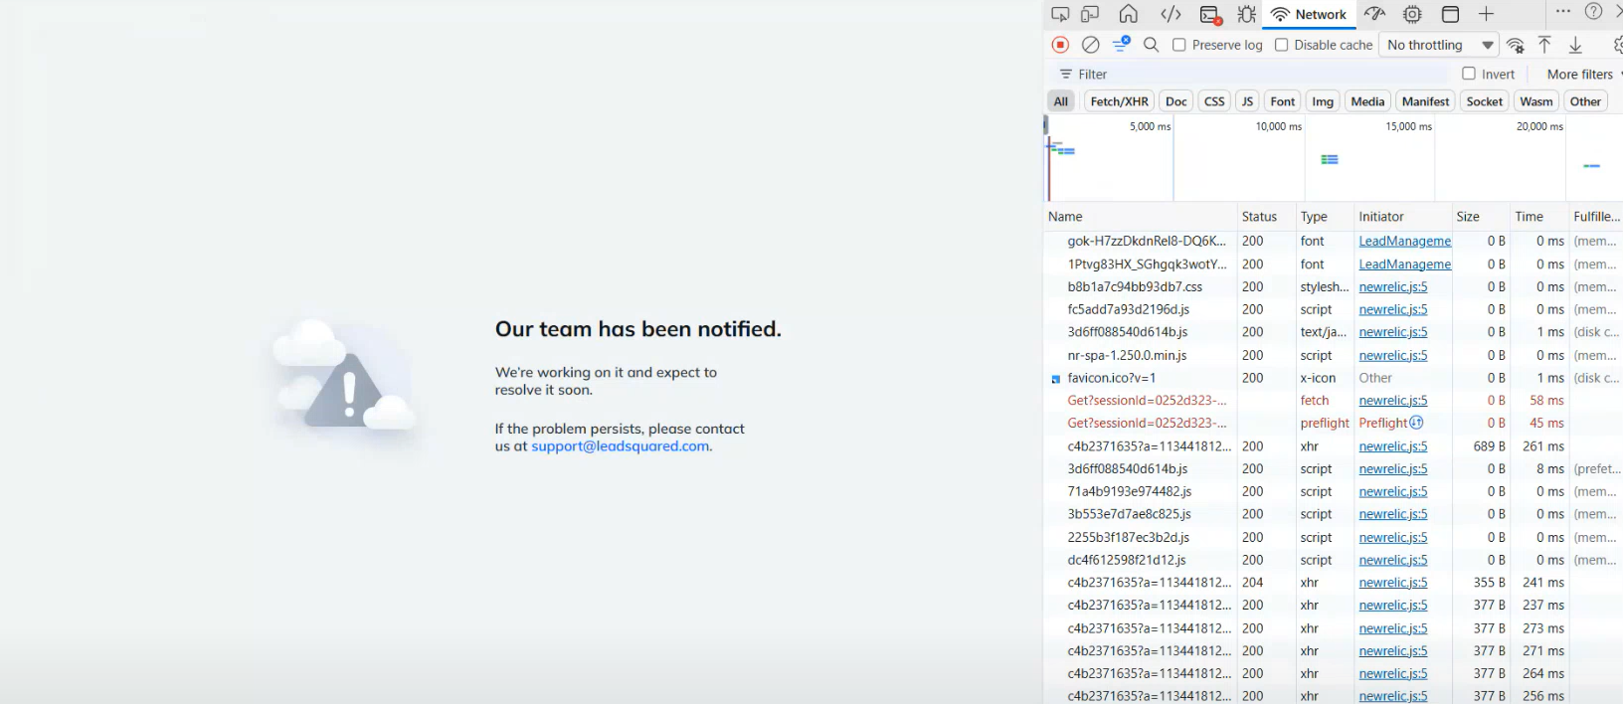Screen dimensions: 1623x704
Task: Select failed Get?sessionId fetch request
Action: (x=1148, y=400)
